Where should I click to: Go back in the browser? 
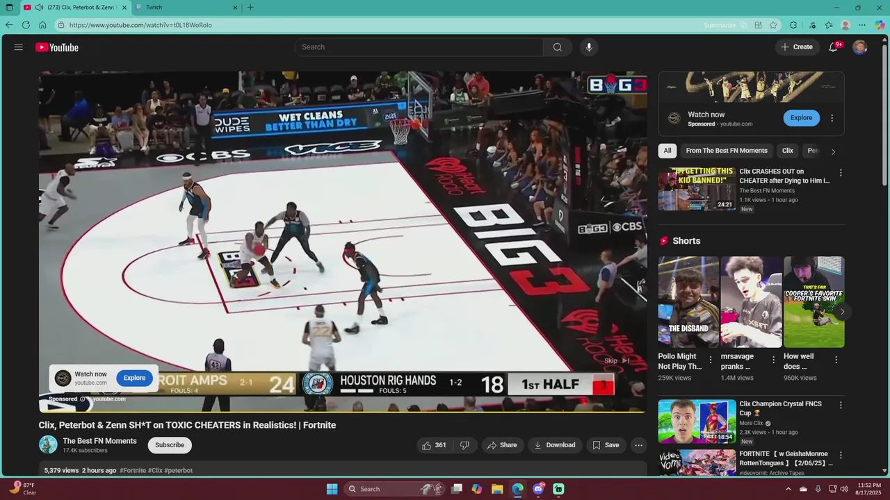click(9, 25)
